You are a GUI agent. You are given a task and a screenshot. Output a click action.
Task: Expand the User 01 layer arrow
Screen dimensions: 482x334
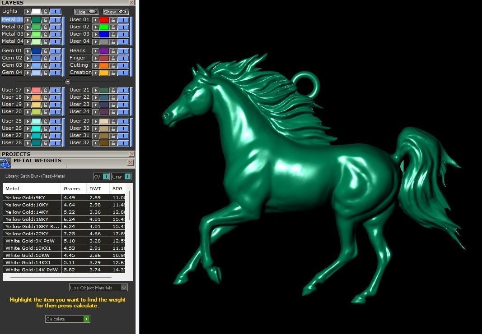(96, 20)
